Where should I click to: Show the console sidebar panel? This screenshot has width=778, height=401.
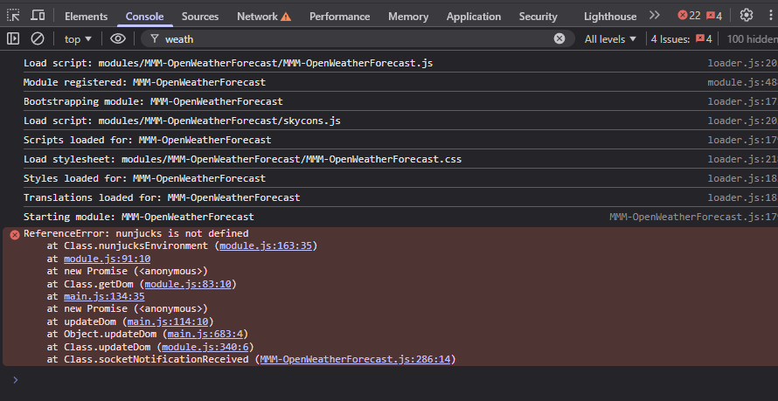click(x=13, y=38)
